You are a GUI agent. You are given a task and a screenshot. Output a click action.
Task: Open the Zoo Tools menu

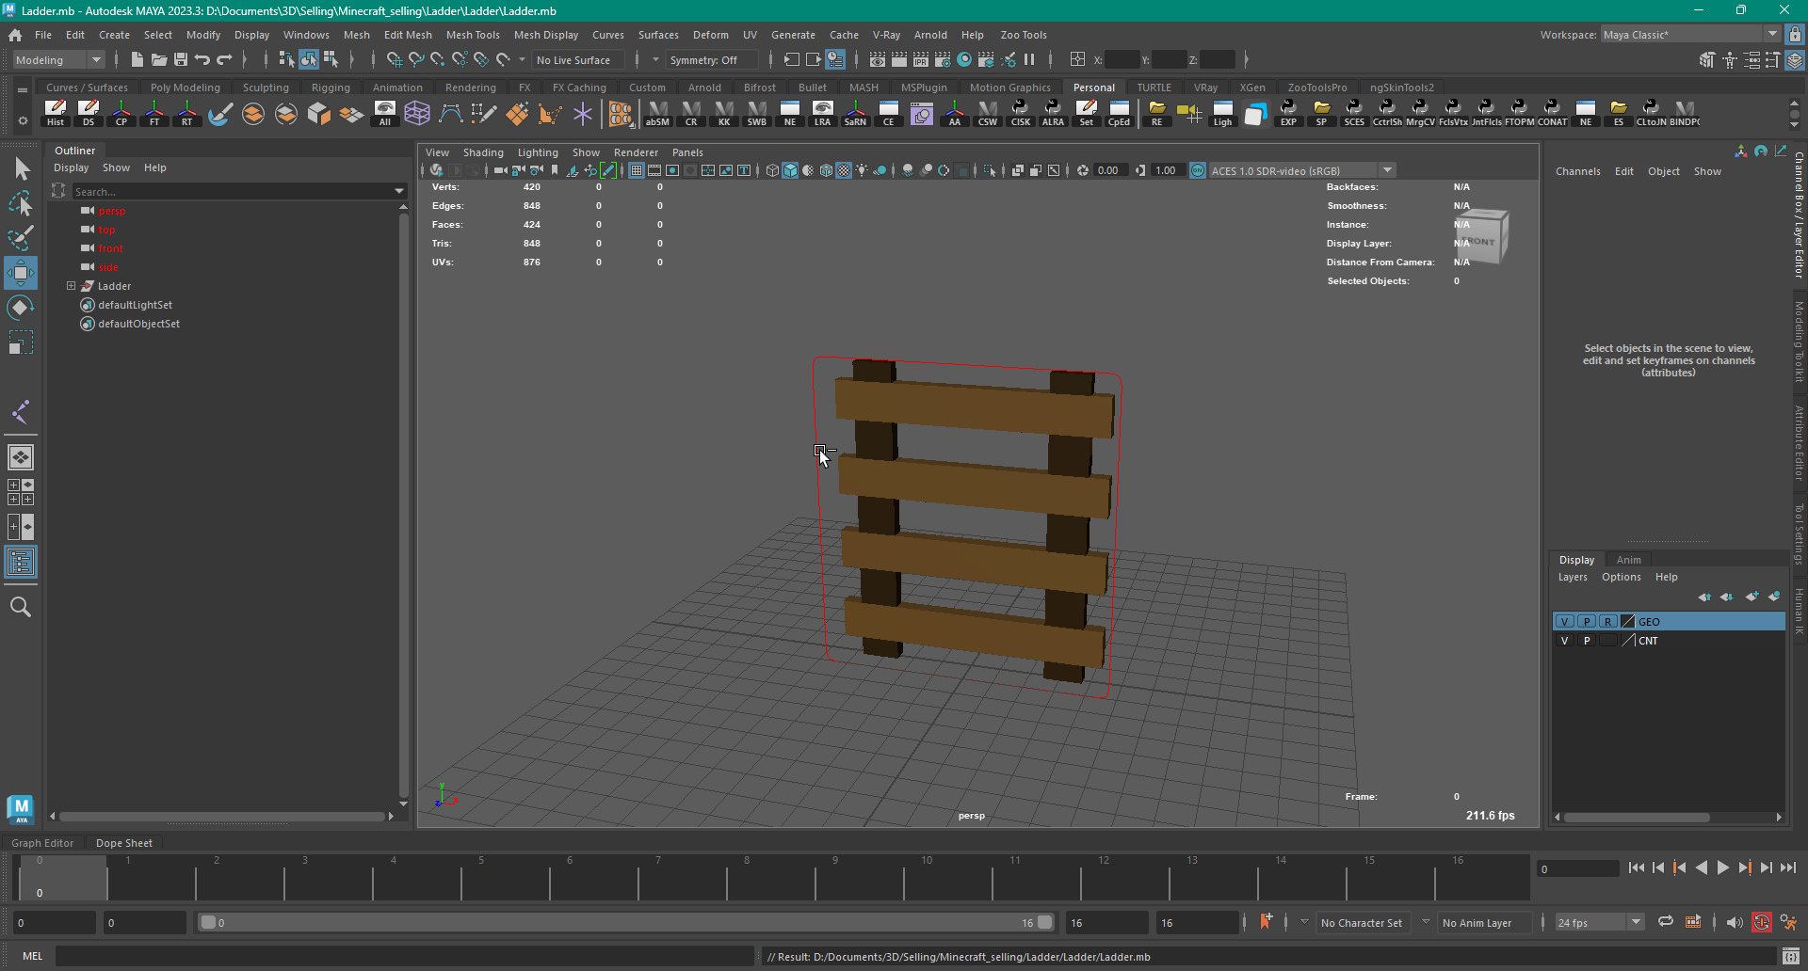click(x=1023, y=35)
